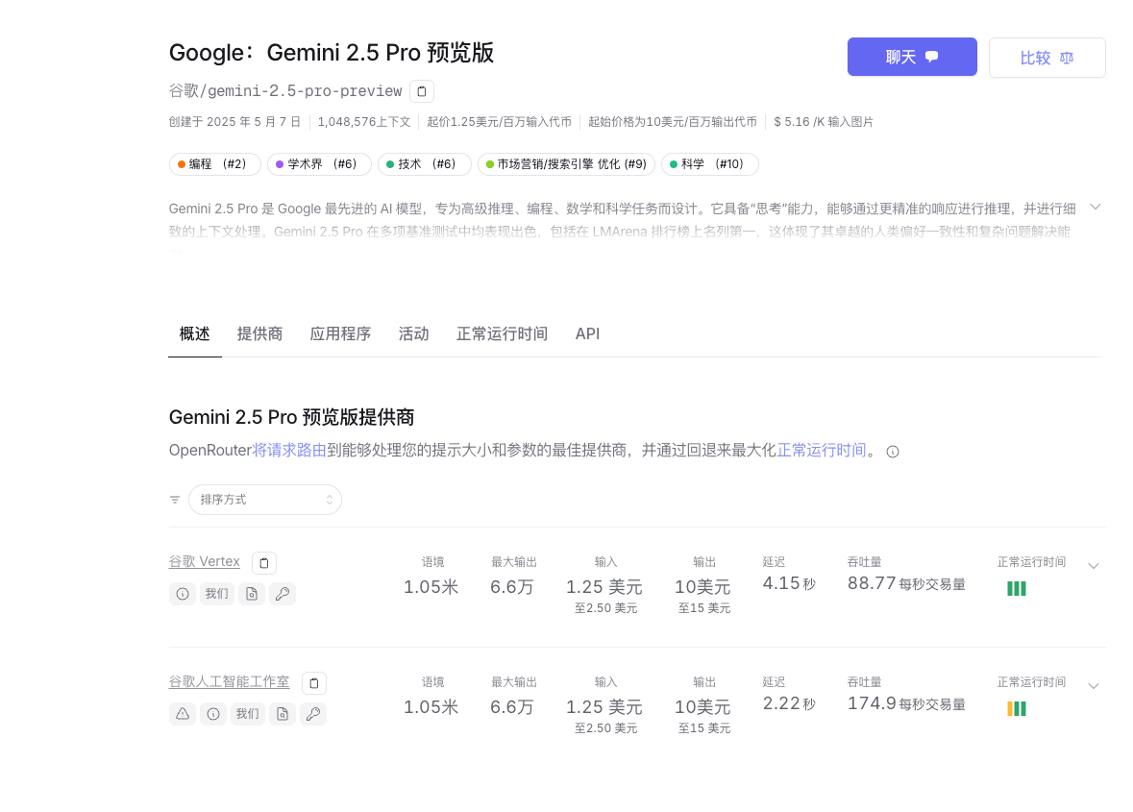
Task: Follow the 将请求路由 link
Action: [x=289, y=450]
